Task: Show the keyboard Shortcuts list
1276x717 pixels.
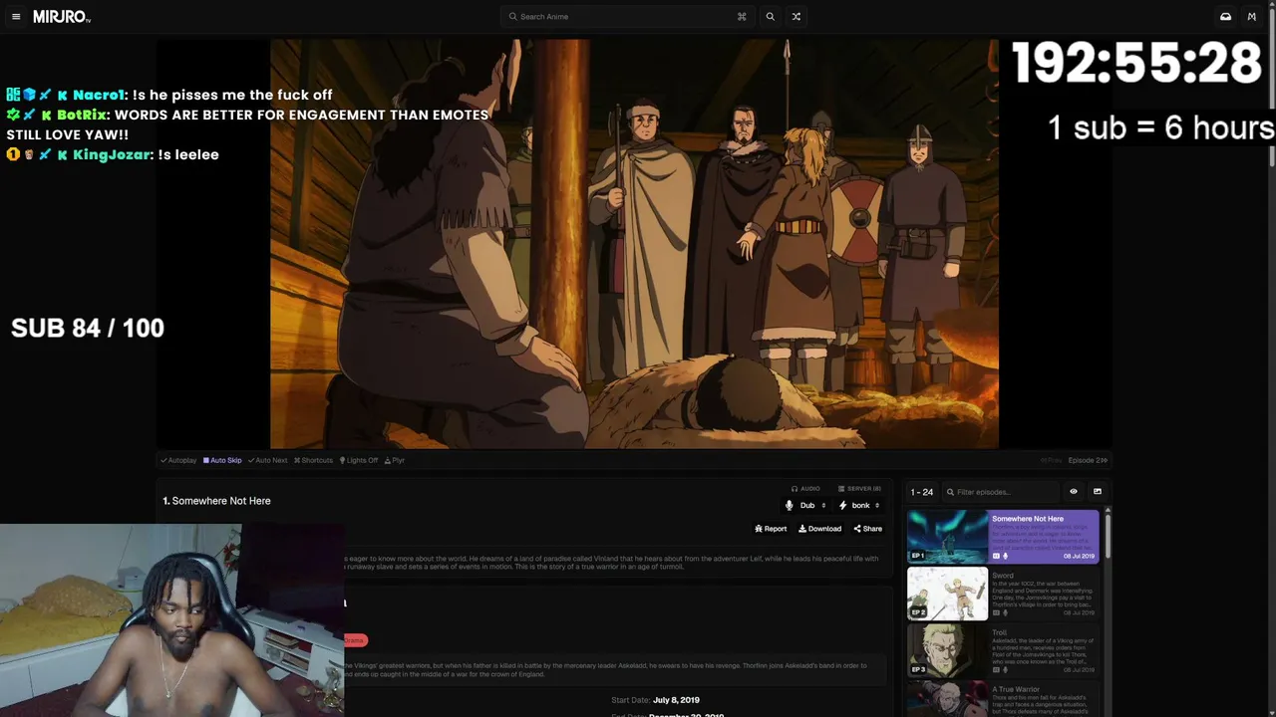Action: [313, 460]
